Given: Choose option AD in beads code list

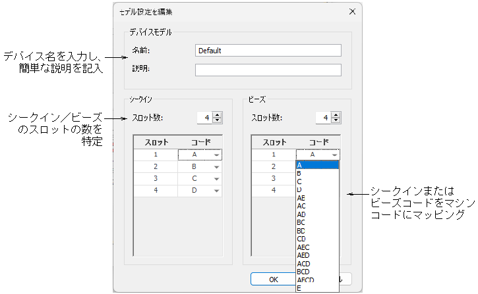Looking at the screenshot, I should [317, 214].
